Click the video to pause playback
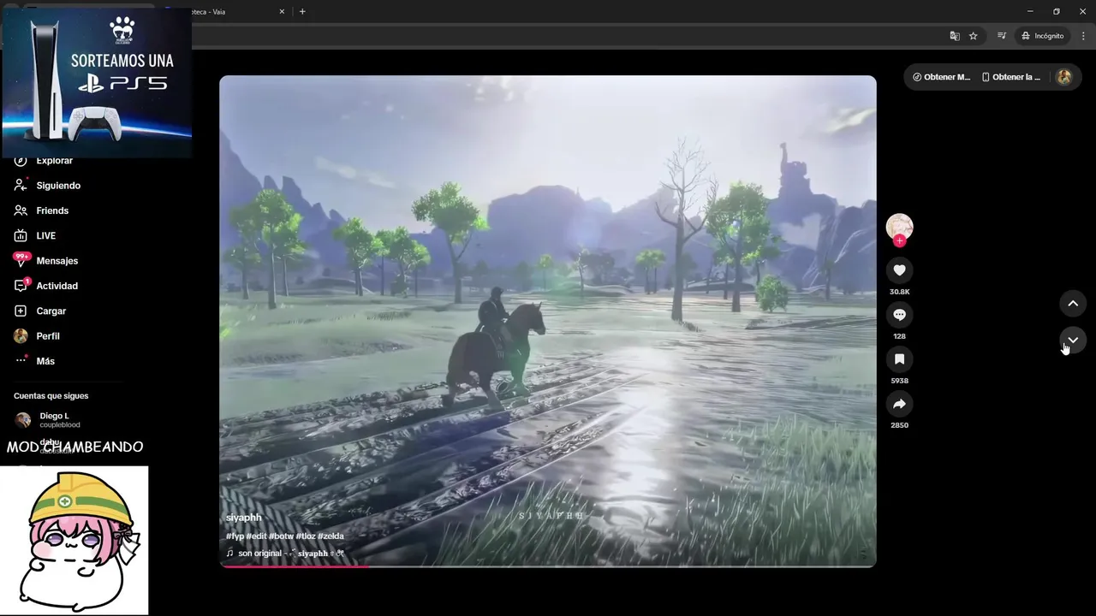Screen dimensions: 1096x616 [548, 321]
